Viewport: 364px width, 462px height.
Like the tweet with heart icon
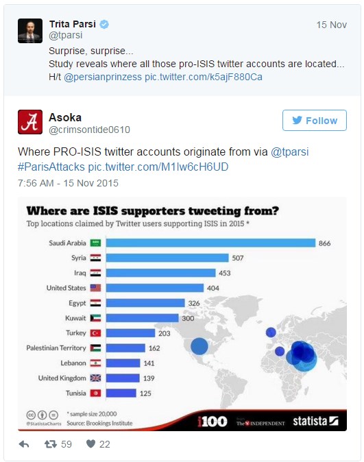tap(90, 443)
